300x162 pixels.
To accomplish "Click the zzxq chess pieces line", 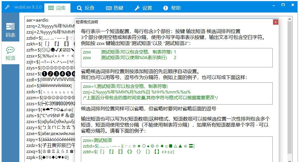I will tap(51, 151).
